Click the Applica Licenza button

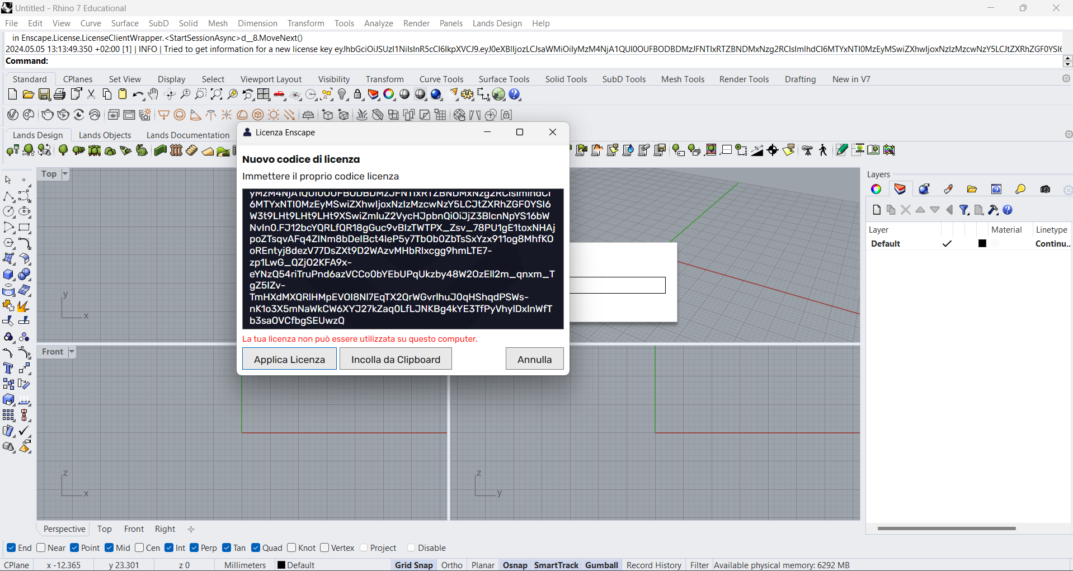pos(289,359)
